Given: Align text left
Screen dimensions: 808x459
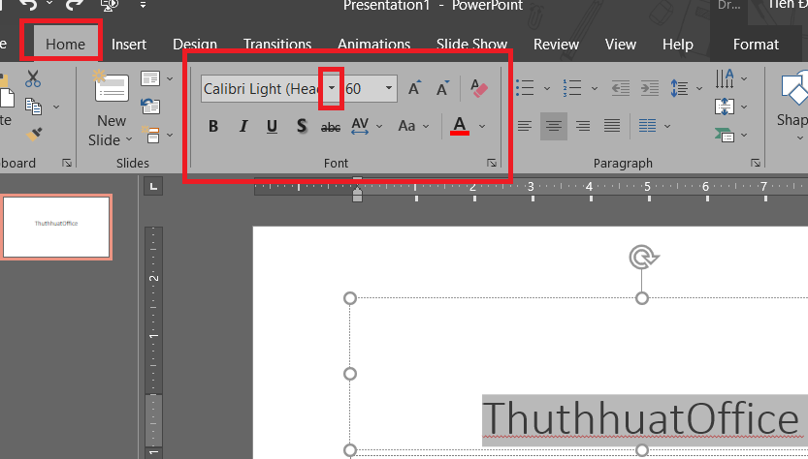Looking at the screenshot, I should 525,126.
